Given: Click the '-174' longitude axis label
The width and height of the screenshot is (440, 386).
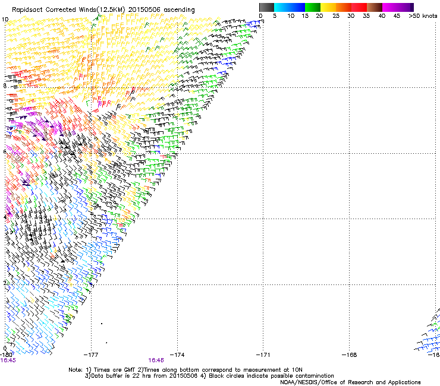Looking at the screenshot, I should tap(177, 355).
